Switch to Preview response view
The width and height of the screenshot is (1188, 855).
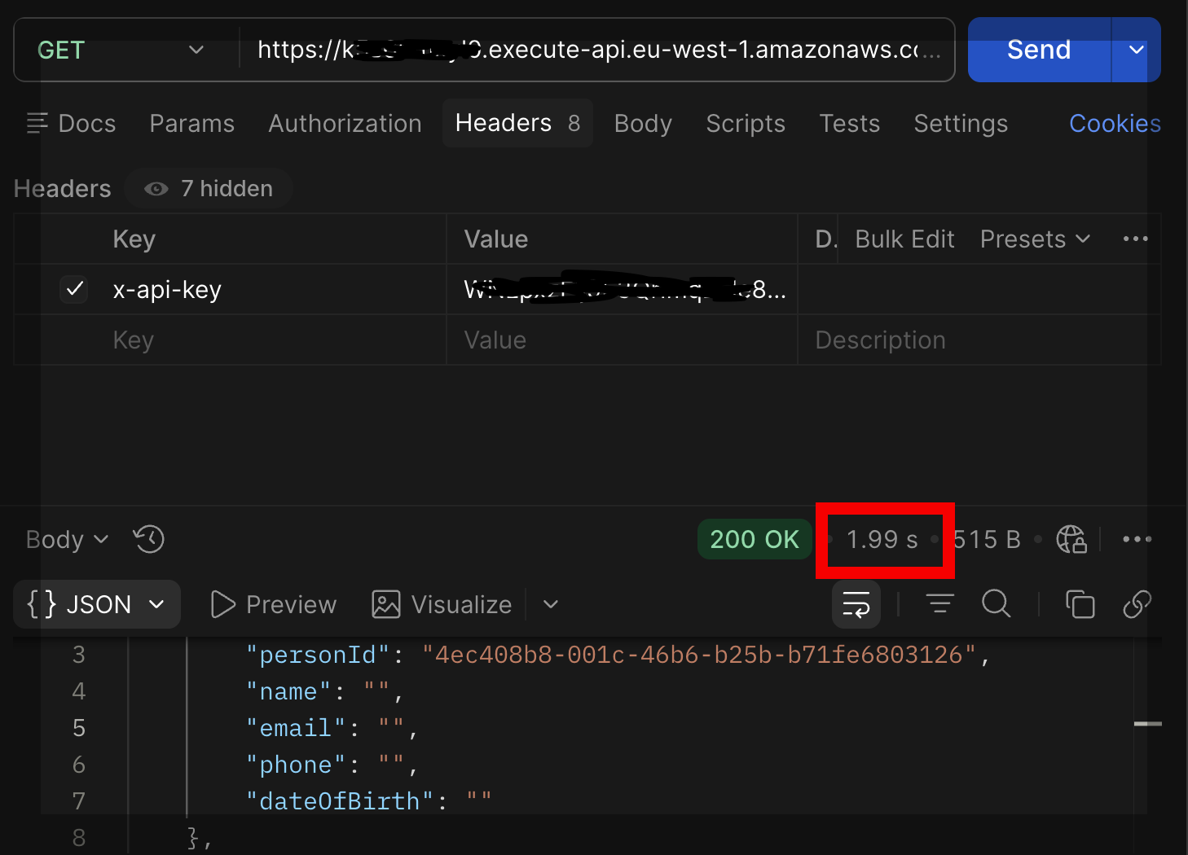click(x=273, y=604)
